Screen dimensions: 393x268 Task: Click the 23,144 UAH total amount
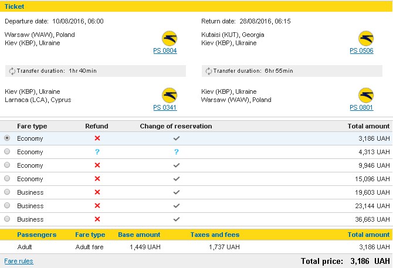point(372,206)
